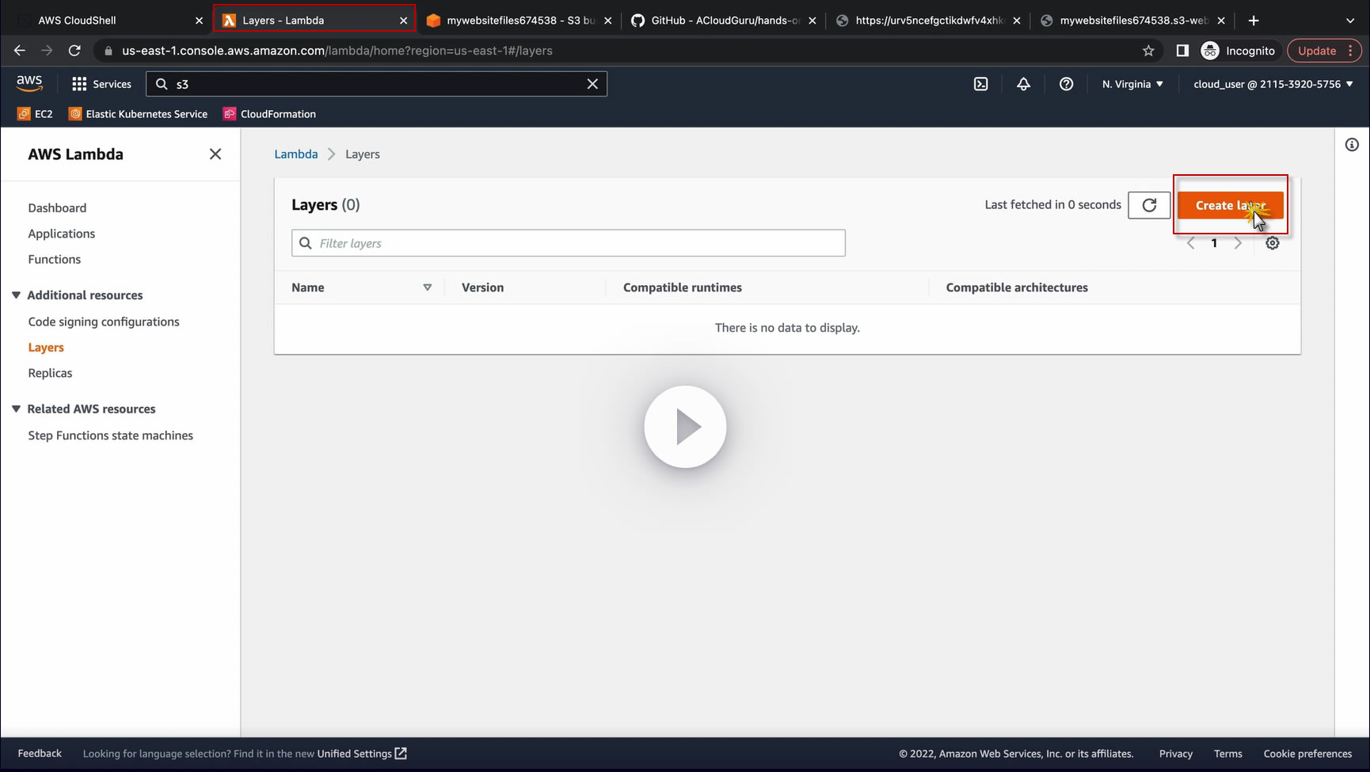Switch to the GitHub ACloudGuru tab
The height and width of the screenshot is (772, 1370).
(724, 21)
